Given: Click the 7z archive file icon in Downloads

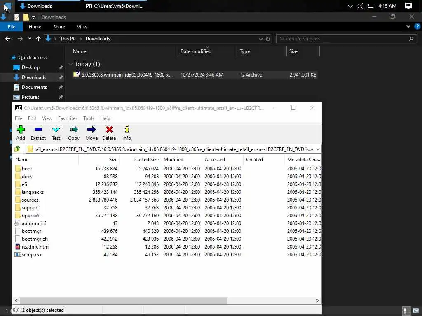Looking at the screenshot, I should point(76,74).
